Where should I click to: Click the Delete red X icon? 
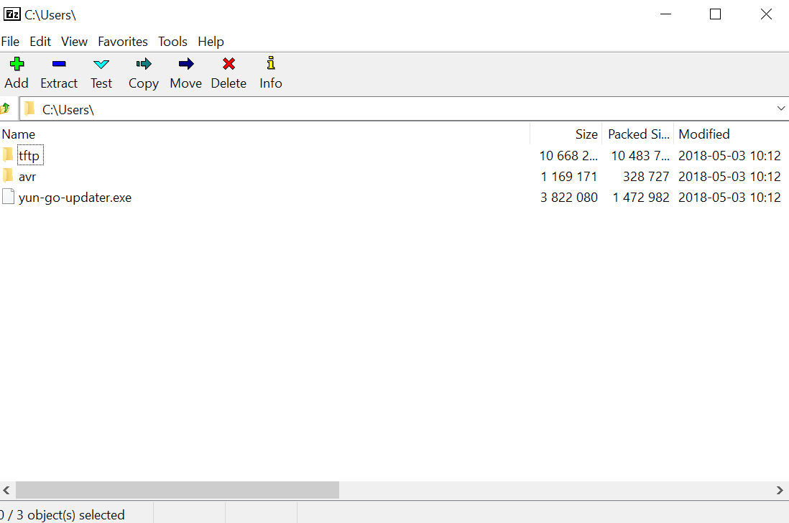(229, 65)
